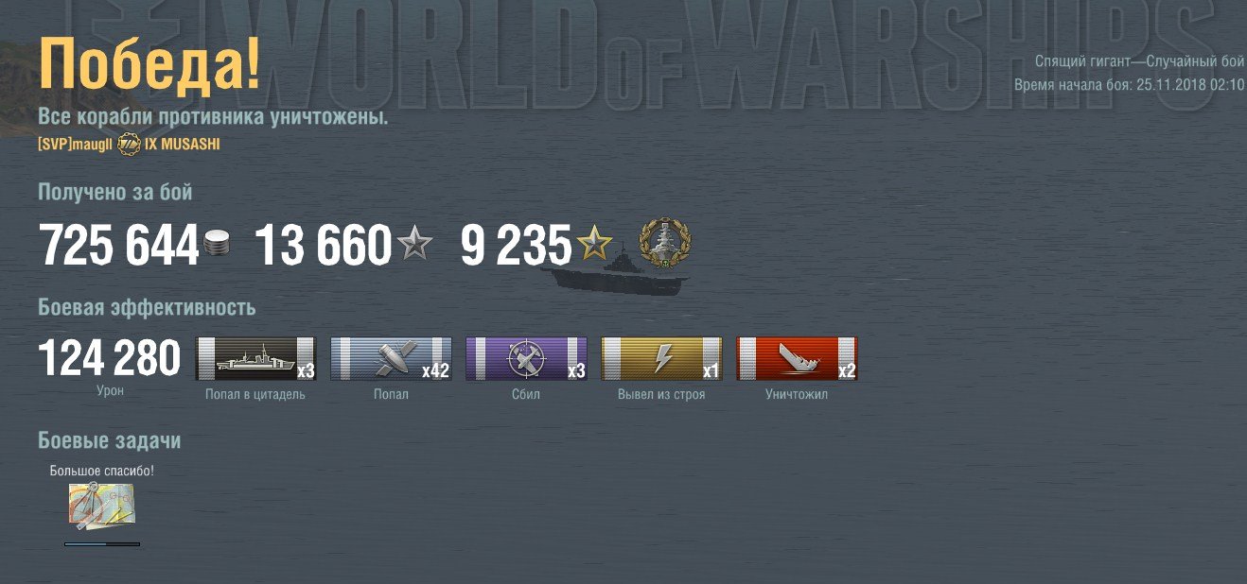Click the Боевые задачи heading
Viewport: 1247px width, 584px height.
coord(109,441)
